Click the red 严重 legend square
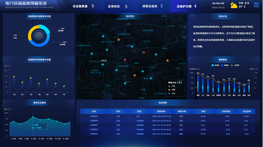The width and height of the screenshot is (263, 147). [169, 86]
